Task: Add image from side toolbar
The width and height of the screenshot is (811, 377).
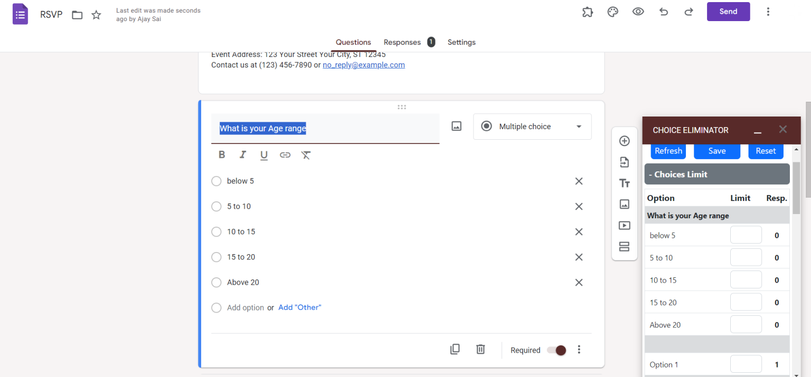Action: [x=625, y=204]
